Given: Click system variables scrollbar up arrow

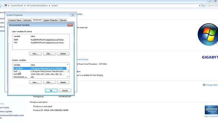Looking at the screenshot, I should coord(68,64).
